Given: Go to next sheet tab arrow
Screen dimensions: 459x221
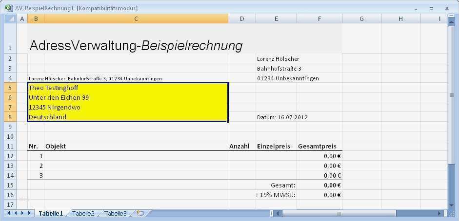Looking at the screenshot, I should coord(22,213).
